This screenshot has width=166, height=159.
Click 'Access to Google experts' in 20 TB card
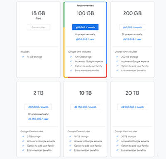pos(135,141)
